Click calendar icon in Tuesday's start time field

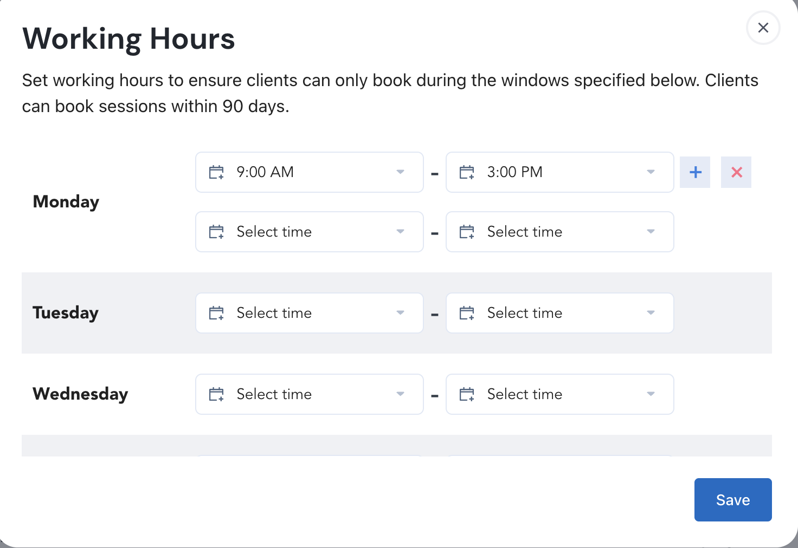216,313
